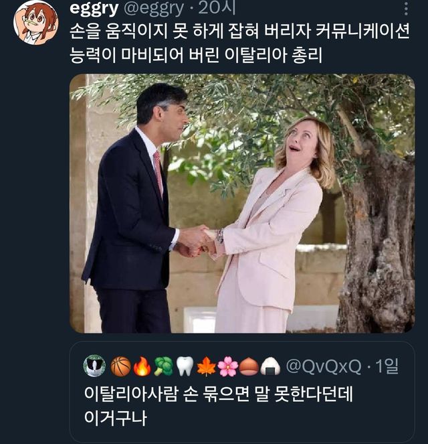Click quoted text line starting 이탈리아사람

(217, 394)
